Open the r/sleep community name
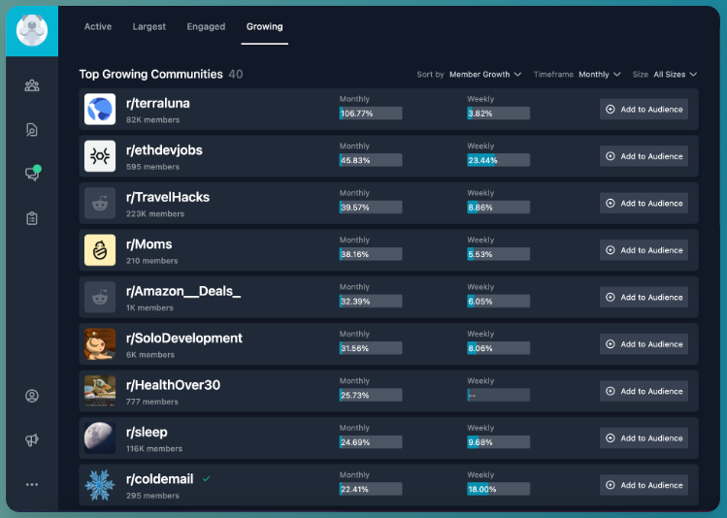 pyautogui.click(x=147, y=433)
